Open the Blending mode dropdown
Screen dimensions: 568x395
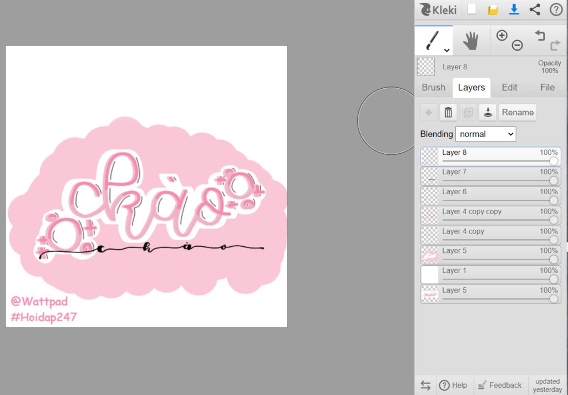click(x=485, y=134)
